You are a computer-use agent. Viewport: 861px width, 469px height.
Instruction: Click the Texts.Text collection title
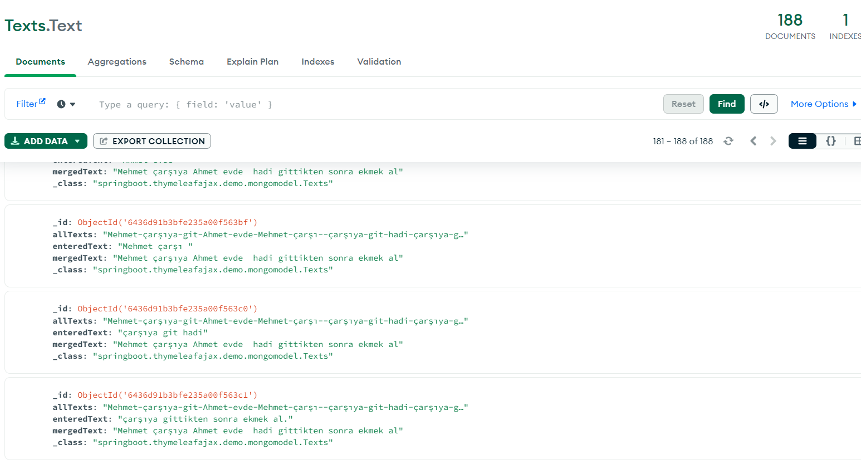point(43,26)
